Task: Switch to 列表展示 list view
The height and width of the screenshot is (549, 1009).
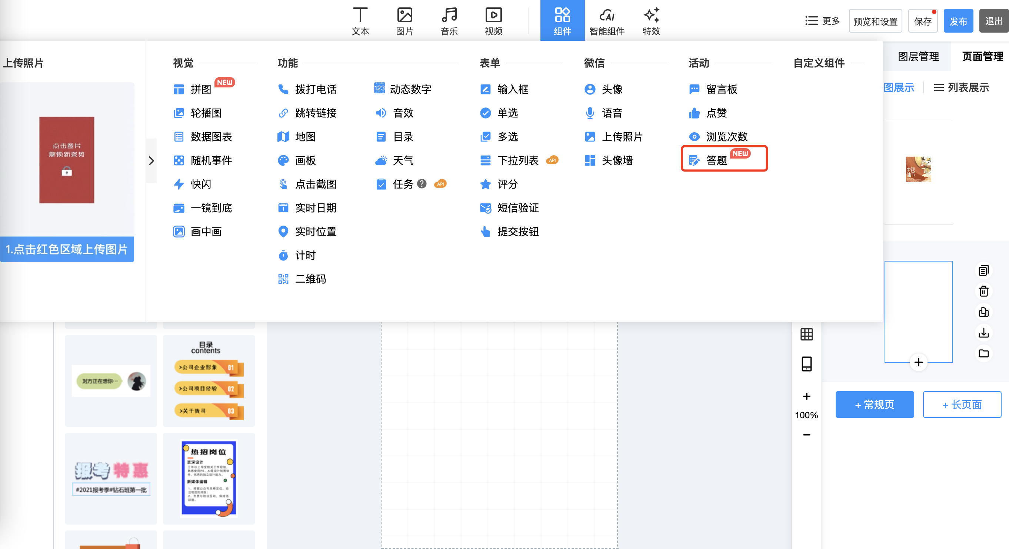Action: tap(961, 87)
